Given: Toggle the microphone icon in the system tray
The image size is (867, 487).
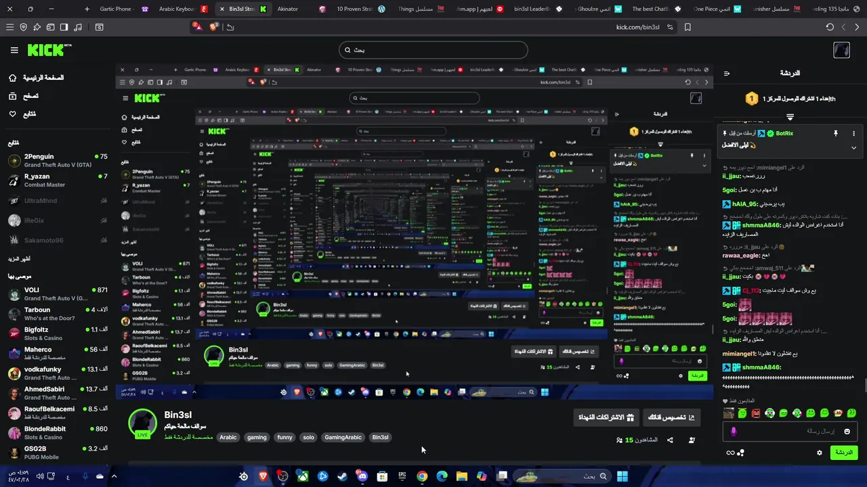Looking at the screenshot, I should [85, 476].
